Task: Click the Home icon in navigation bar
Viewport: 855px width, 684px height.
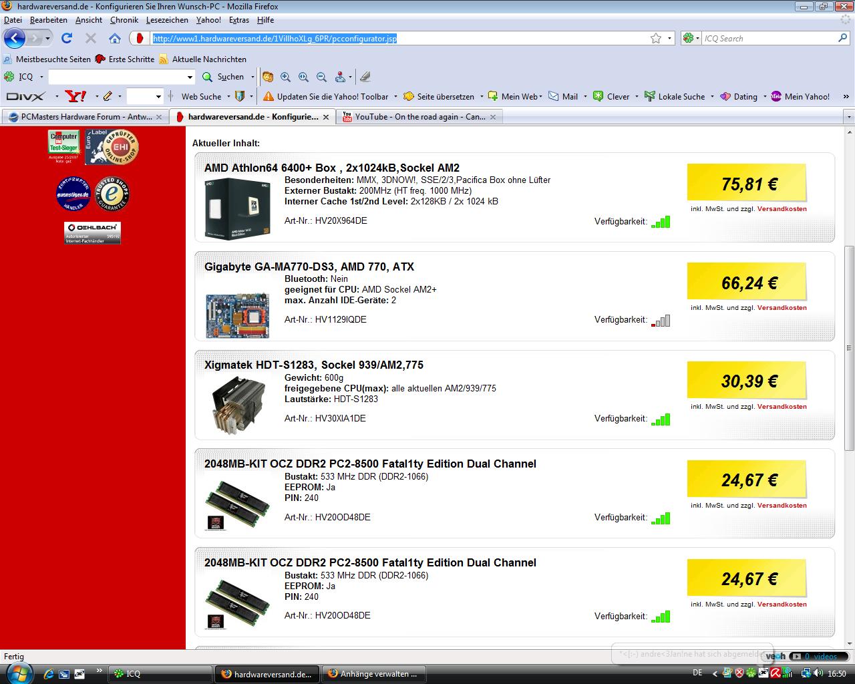Action: coord(115,38)
